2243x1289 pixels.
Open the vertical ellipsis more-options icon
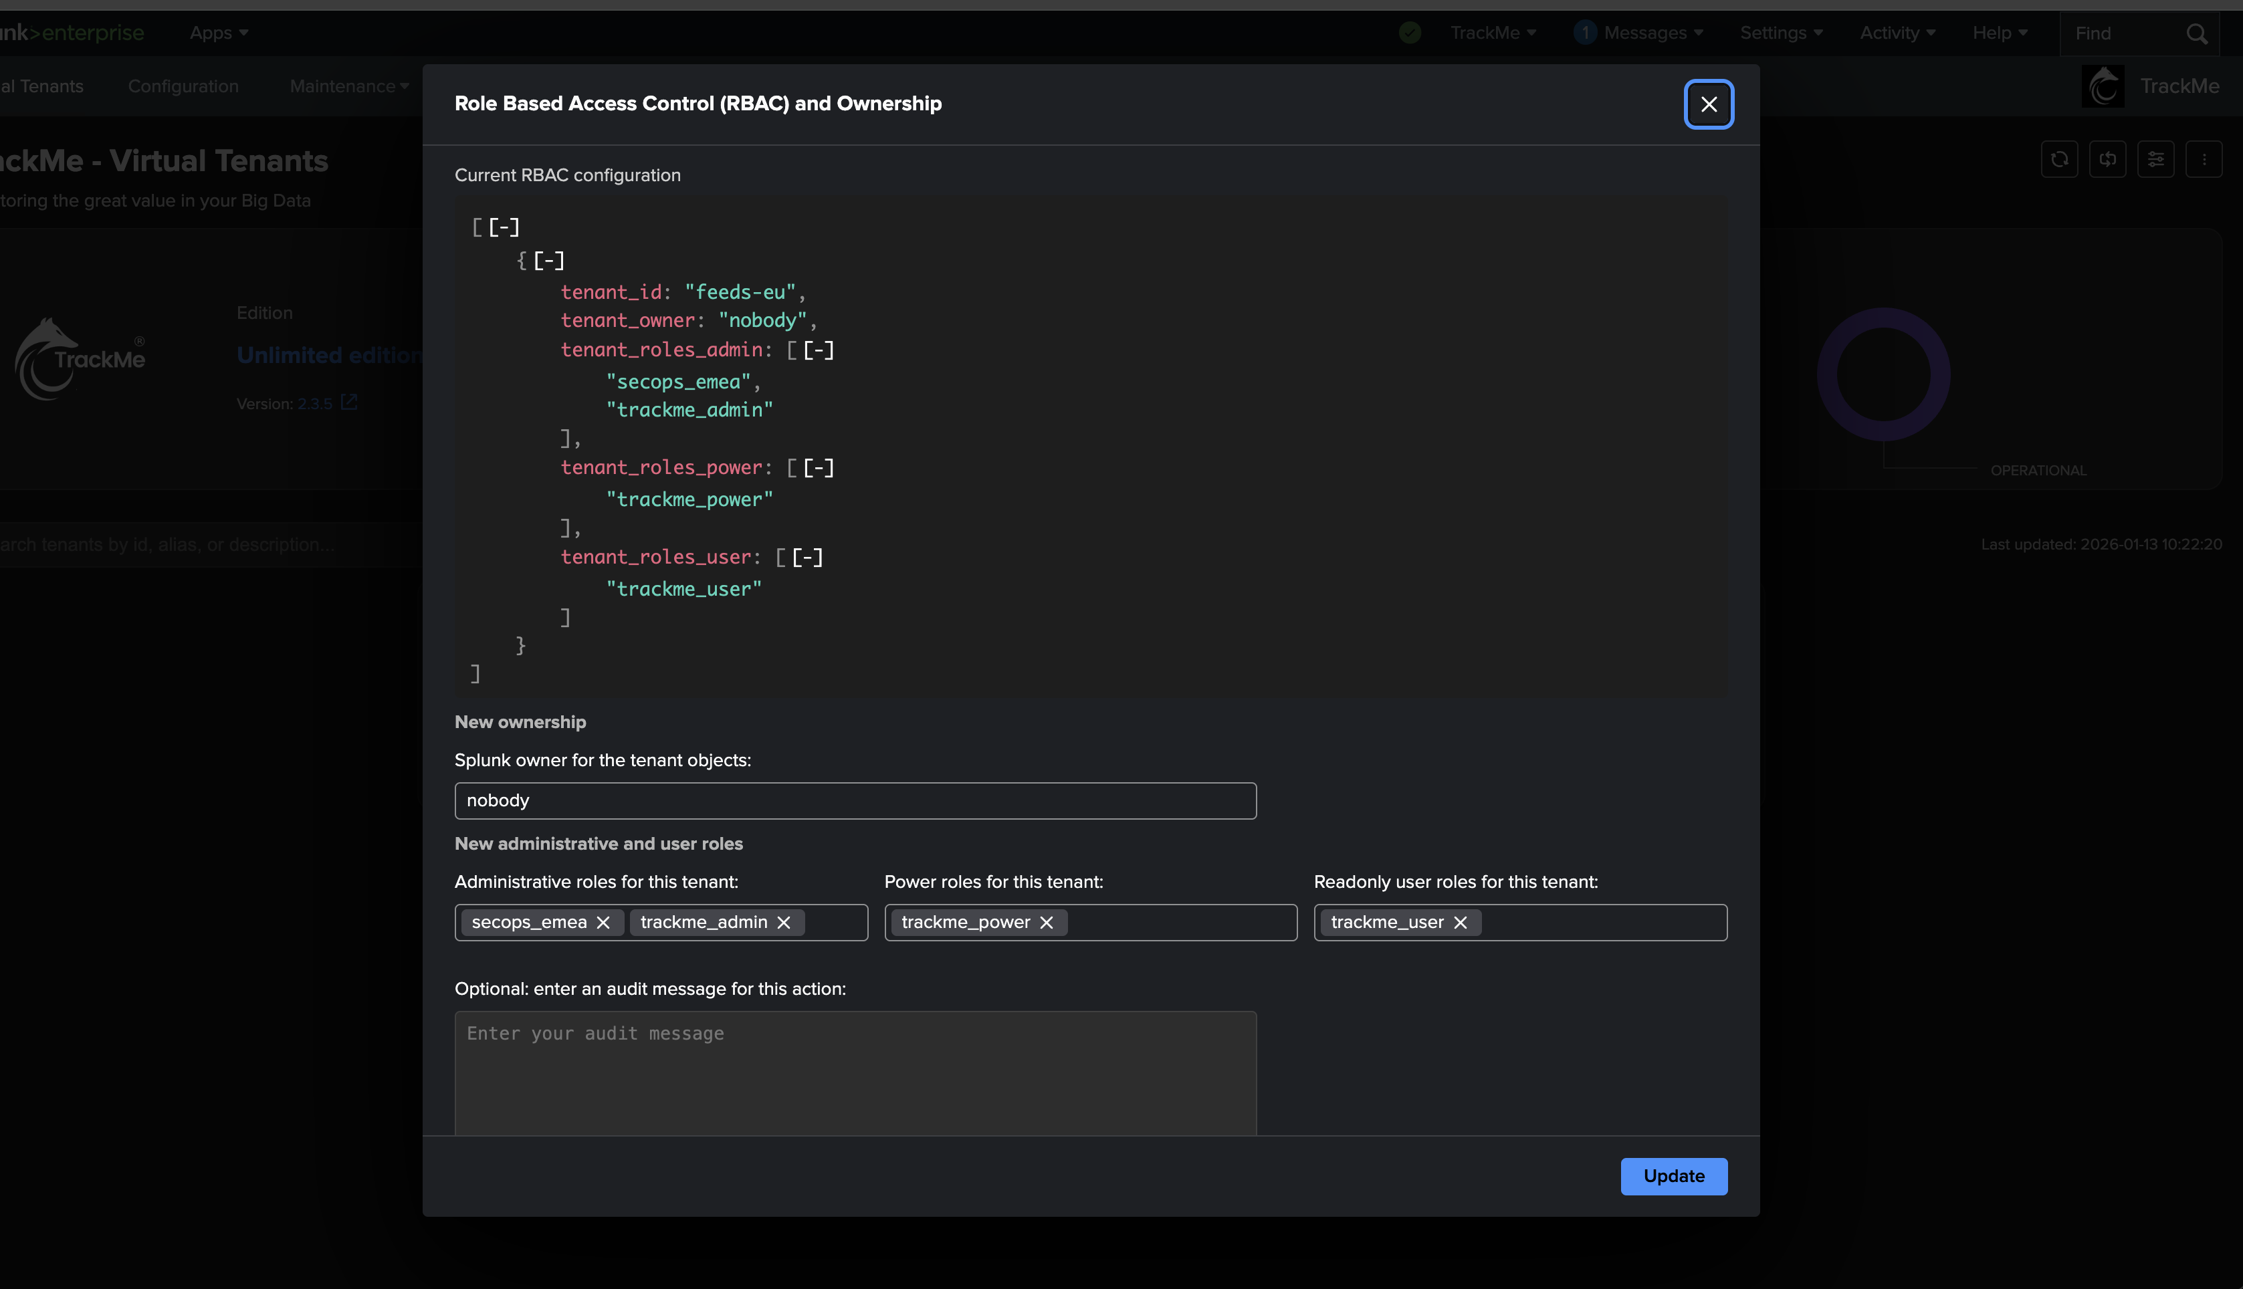pyautogui.click(x=2204, y=159)
